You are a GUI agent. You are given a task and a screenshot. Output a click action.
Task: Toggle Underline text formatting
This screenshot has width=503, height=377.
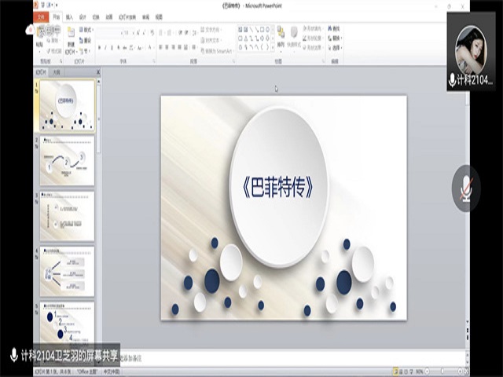point(114,48)
